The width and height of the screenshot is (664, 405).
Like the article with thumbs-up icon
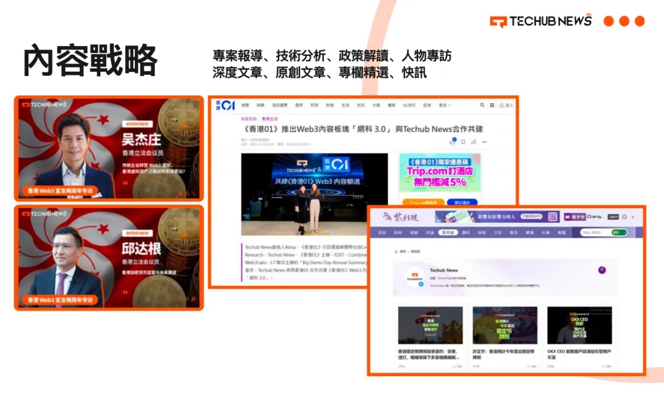[453, 142]
